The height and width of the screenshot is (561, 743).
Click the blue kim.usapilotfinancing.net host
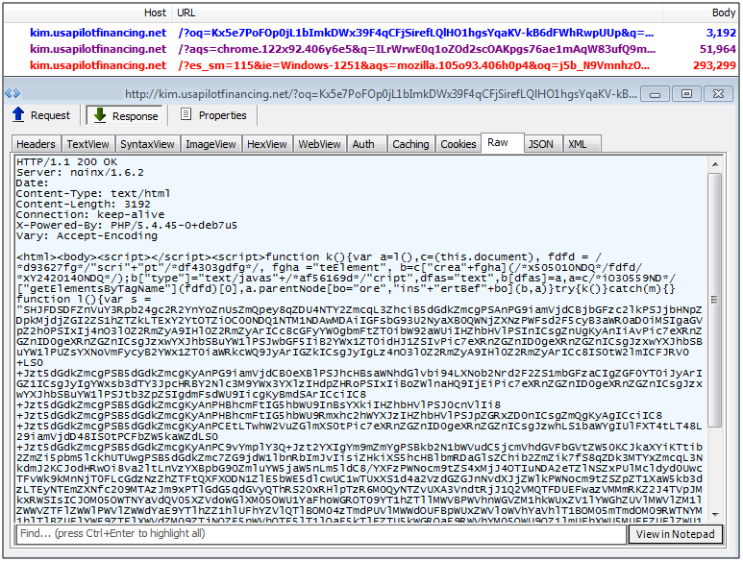[x=98, y=33]
